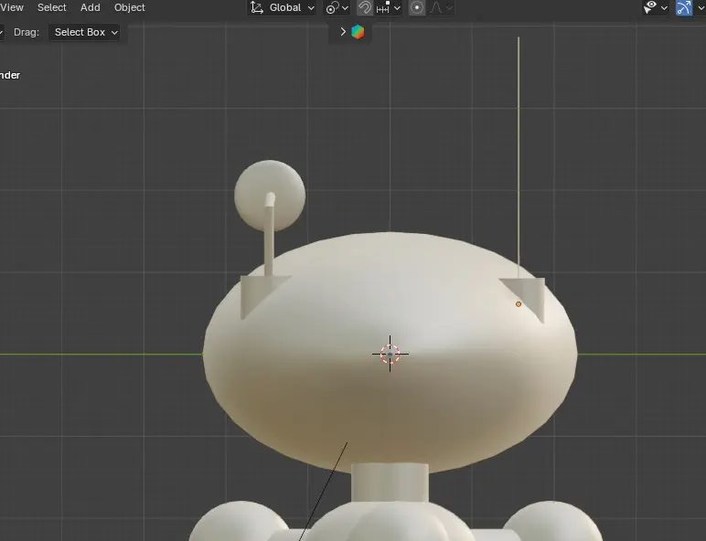Open the Object menu
Screen dimensions: 706x541
(129, 7)
